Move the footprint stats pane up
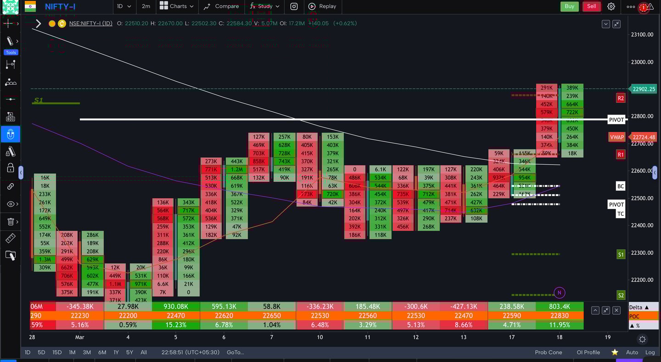Screen dimensions: 661x362 [595, 310]
